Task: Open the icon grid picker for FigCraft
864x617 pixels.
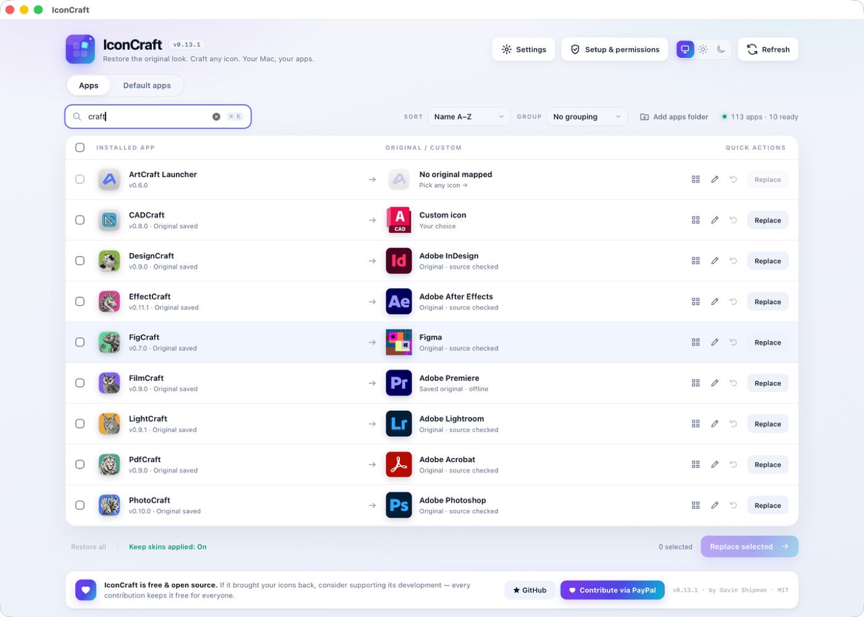Action: 696,342
